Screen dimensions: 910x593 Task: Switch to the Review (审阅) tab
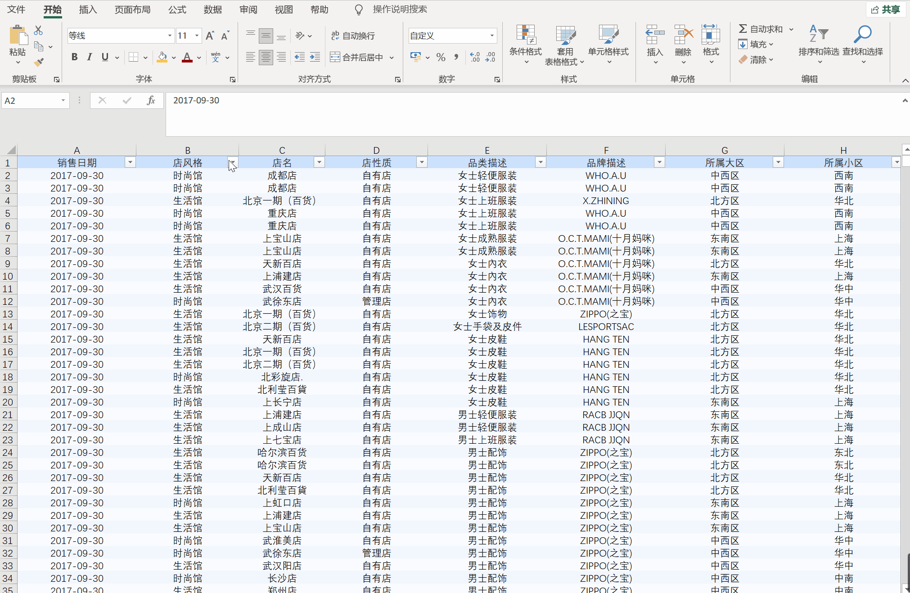248,9
